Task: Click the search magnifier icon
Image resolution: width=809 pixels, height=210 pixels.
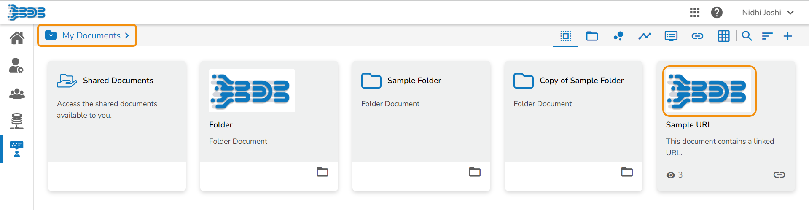Action: (x=747, y=36)
